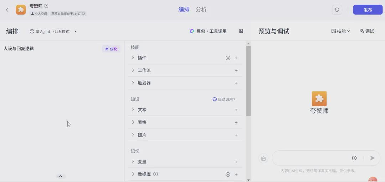Click the 记忆 section label
This screenshot has height=182, width=385.
[x=135, y=151]
